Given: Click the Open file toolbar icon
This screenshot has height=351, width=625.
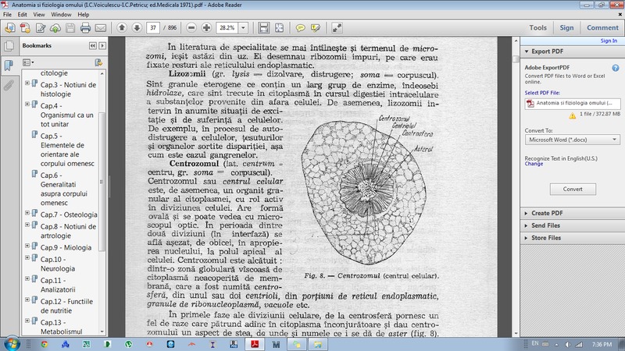Looking at the screenshot, I should click(10, 28).
